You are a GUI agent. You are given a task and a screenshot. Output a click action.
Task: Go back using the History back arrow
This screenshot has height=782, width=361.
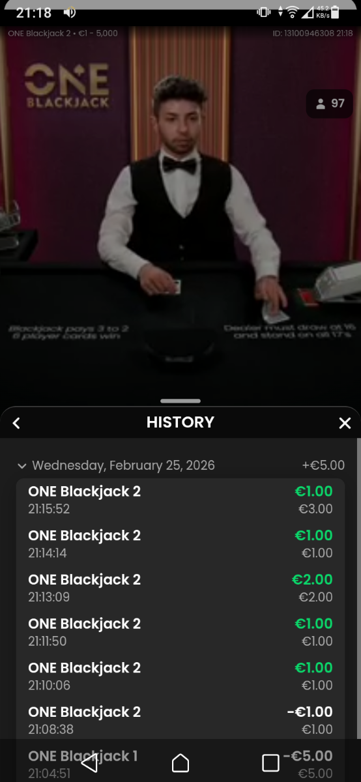[17, 423]
